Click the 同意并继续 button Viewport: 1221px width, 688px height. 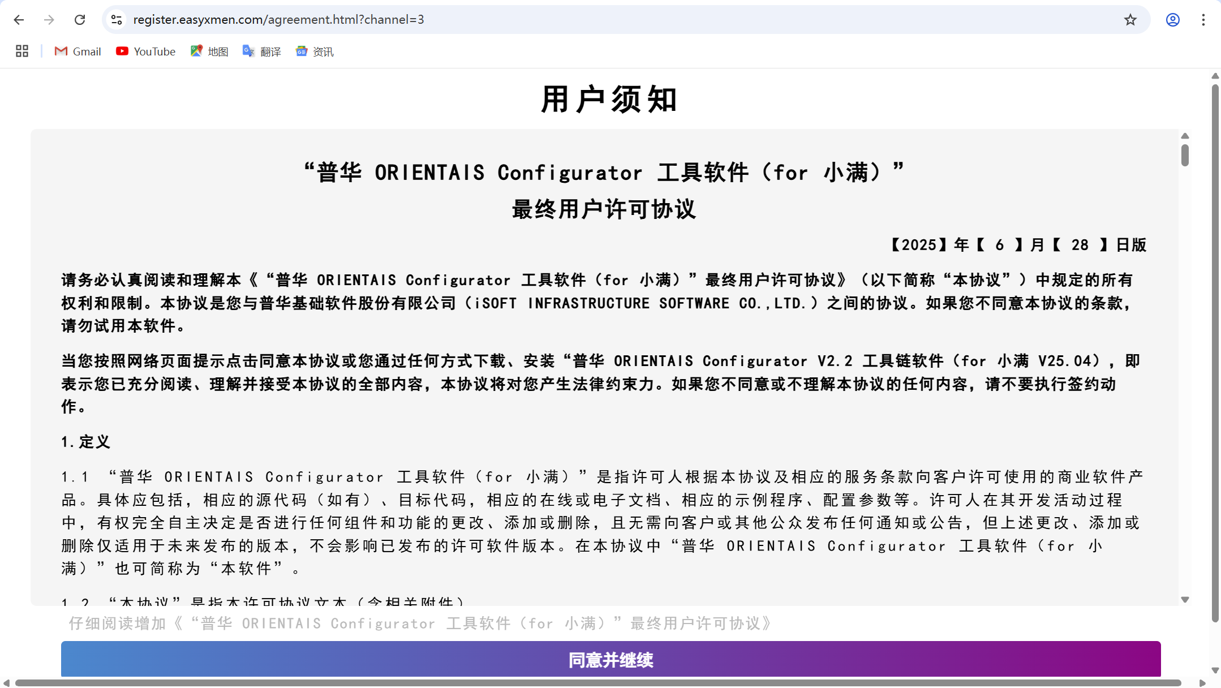[610, 659]
